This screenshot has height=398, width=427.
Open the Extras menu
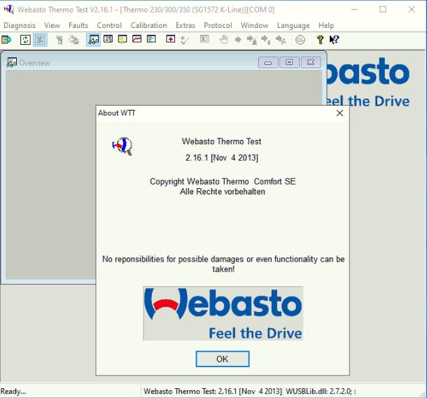(185, 25)
